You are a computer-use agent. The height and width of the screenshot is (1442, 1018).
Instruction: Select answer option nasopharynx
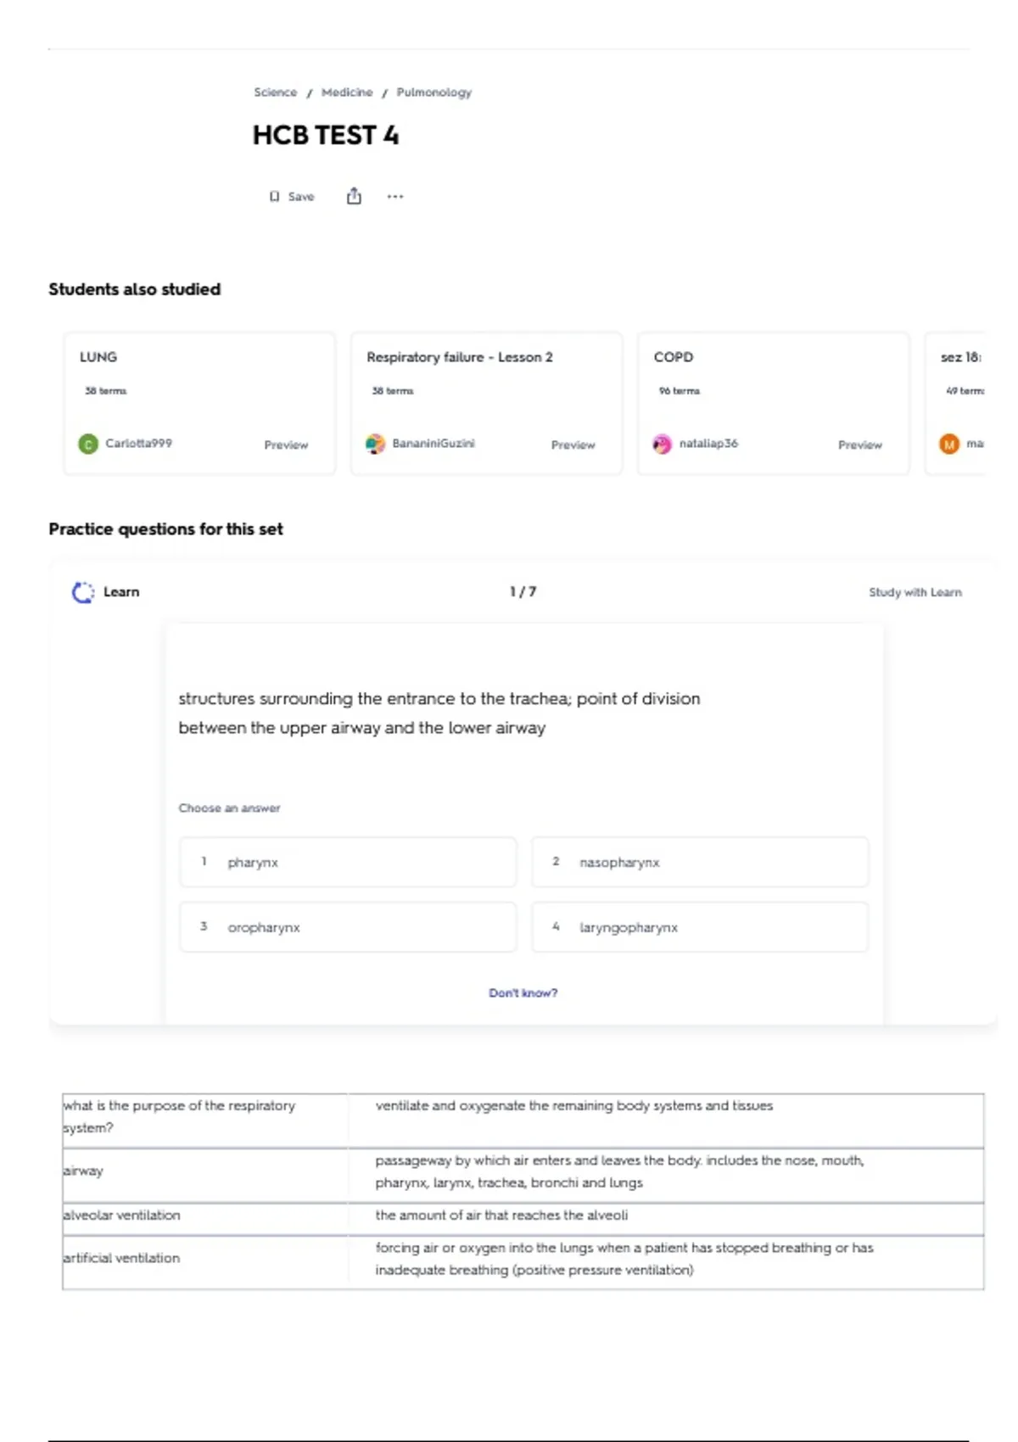click(x=700, y=862)
